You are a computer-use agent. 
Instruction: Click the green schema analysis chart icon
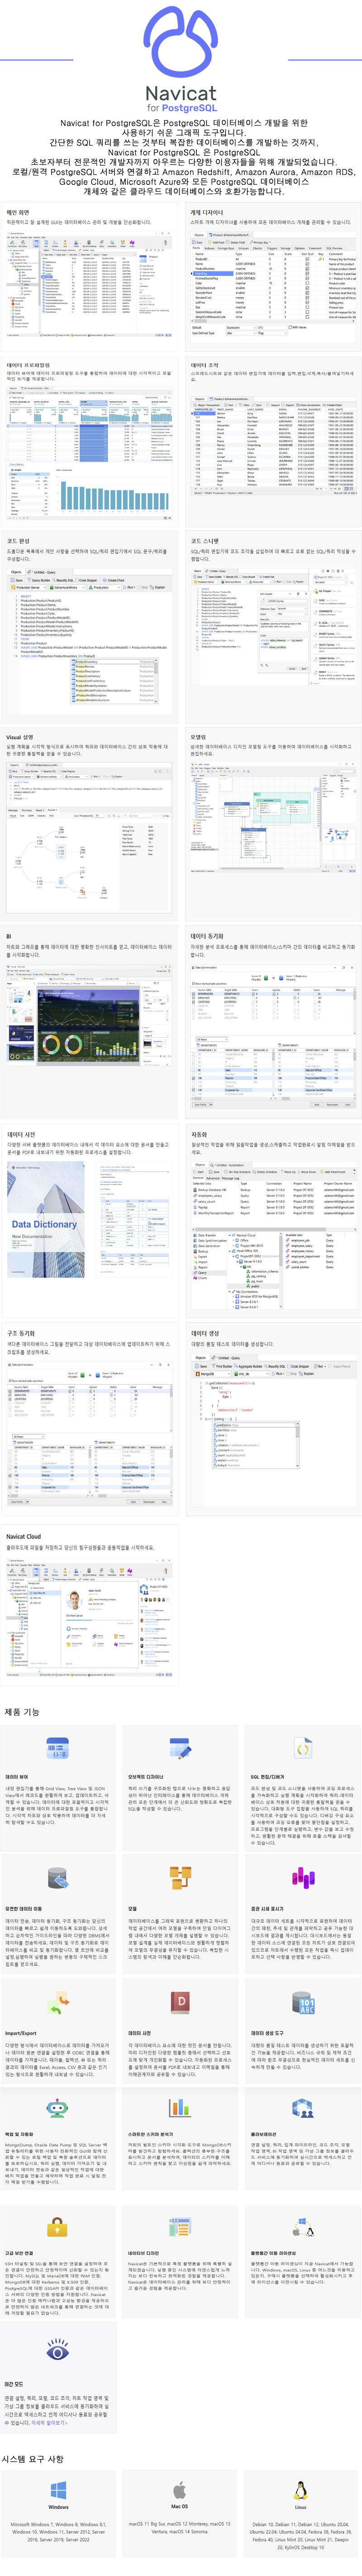coord(181,2108)
